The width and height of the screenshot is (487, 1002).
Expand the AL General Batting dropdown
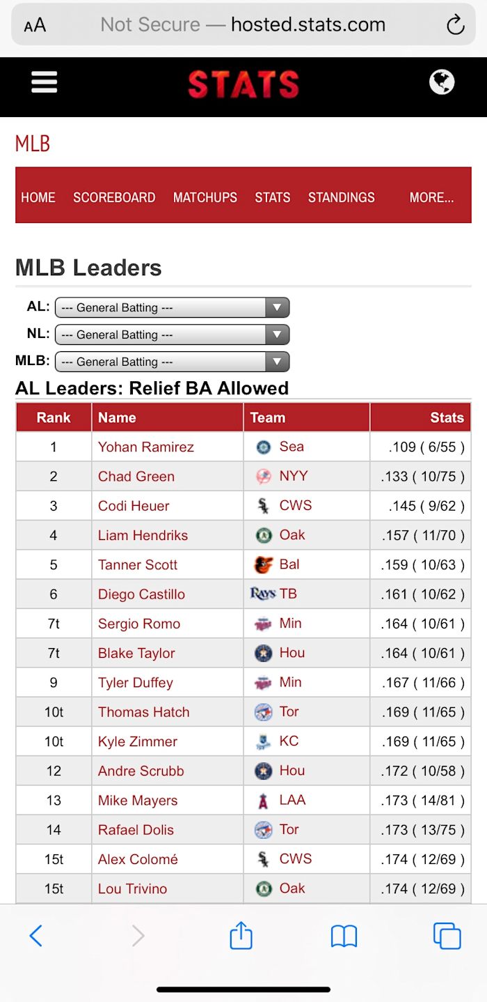click(172, 307)
